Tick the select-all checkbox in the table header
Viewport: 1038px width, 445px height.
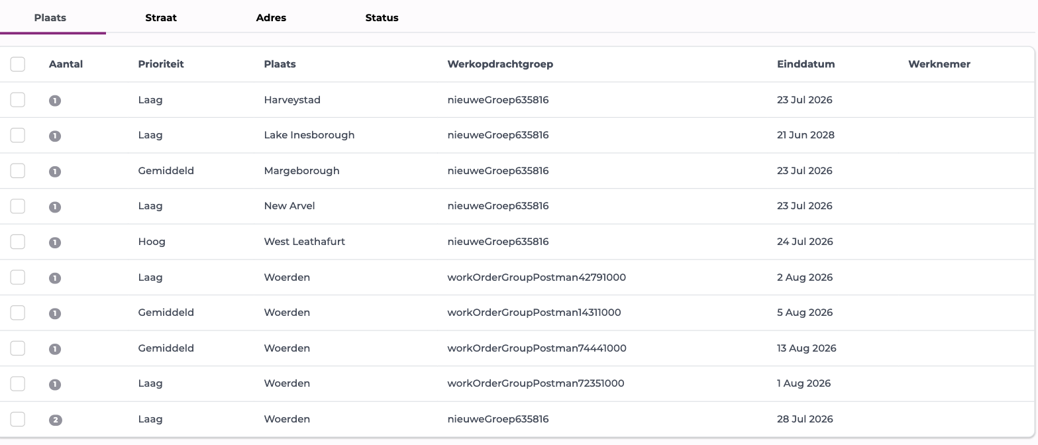18,64
